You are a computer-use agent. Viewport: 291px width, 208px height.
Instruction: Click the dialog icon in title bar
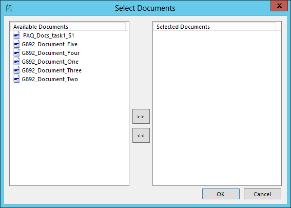coord(9,8)
